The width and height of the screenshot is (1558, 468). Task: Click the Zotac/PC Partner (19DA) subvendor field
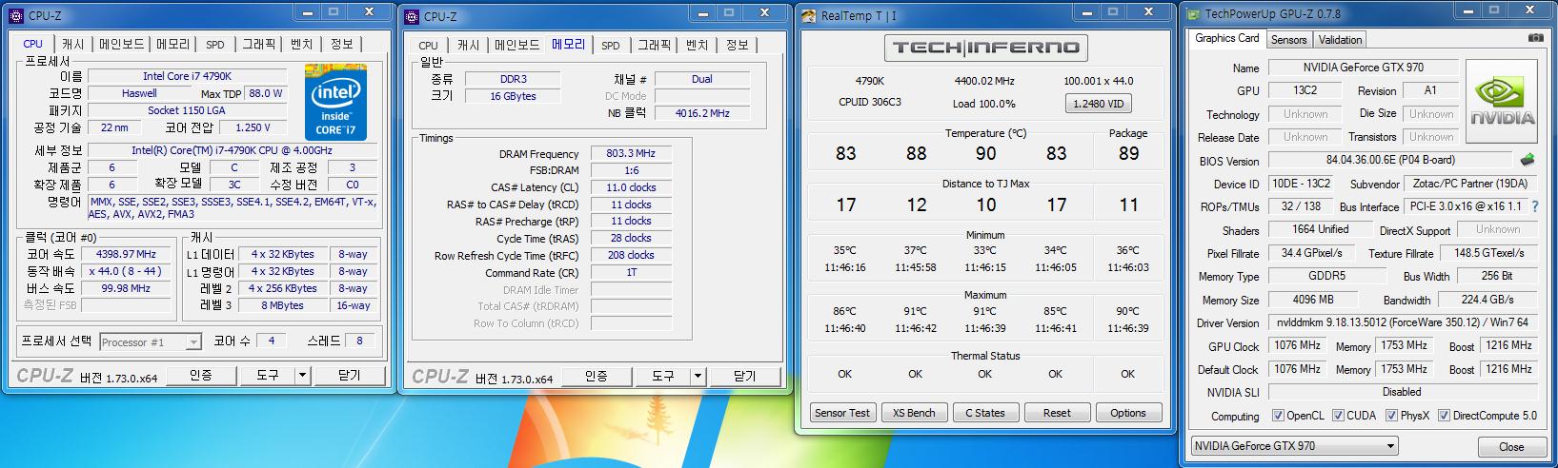1471,184
